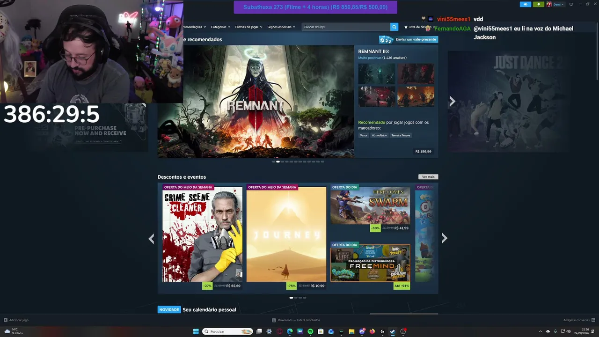The width and height of the screenshot is (599, 337).
Task: Expand the Demi account dropdown
Action: point(559,4)
